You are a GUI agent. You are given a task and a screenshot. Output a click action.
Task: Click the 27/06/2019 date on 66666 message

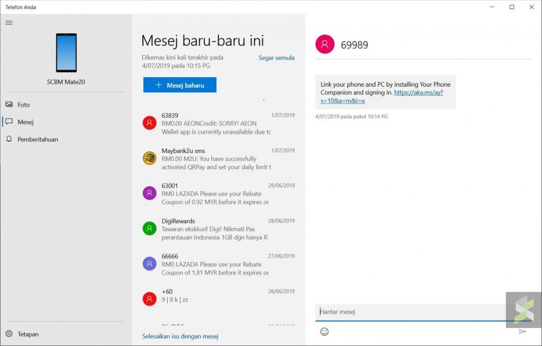pos(282,256)
